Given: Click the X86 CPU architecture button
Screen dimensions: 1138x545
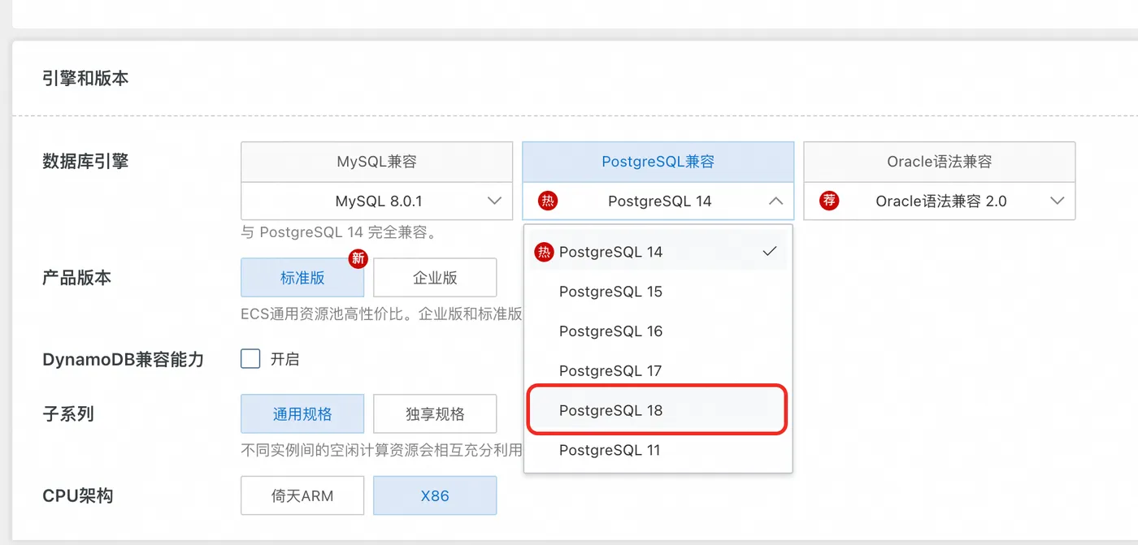Looking at the screenshot, I should point(435,495).
